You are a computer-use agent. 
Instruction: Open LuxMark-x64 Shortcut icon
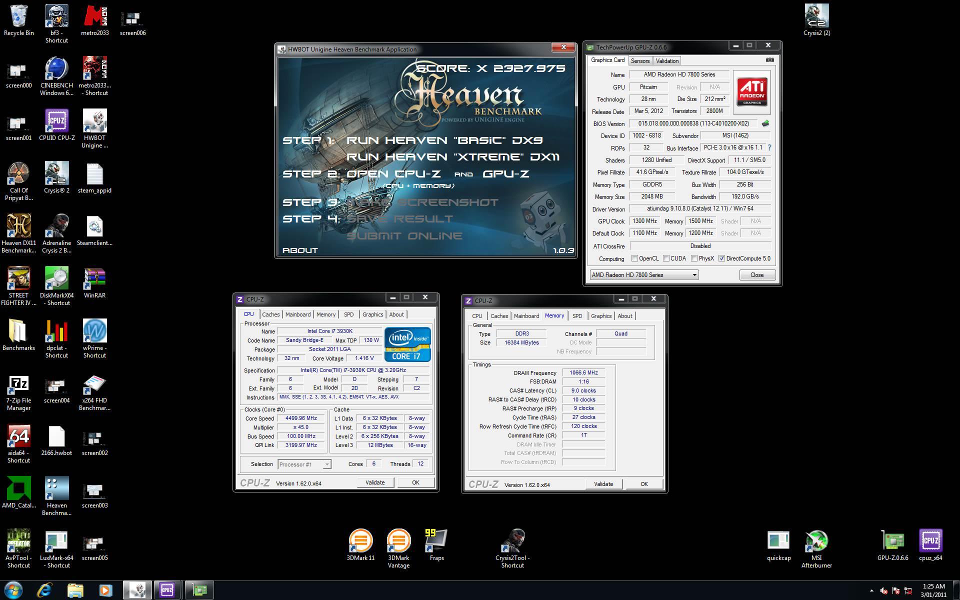pos(56,548)
